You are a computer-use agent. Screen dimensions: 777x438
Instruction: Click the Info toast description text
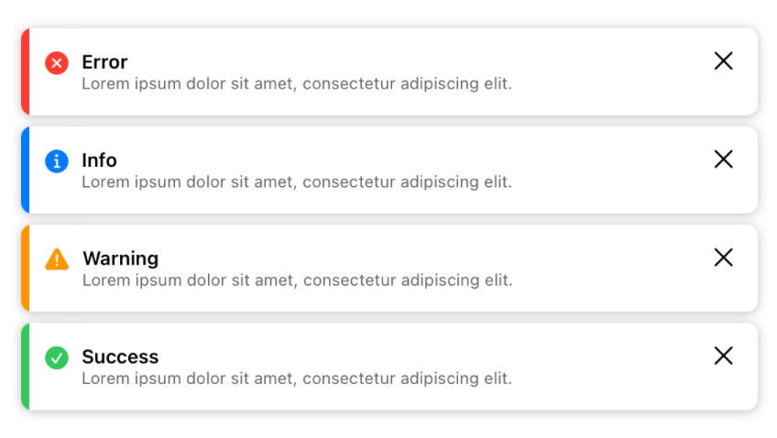click(297, 181)
